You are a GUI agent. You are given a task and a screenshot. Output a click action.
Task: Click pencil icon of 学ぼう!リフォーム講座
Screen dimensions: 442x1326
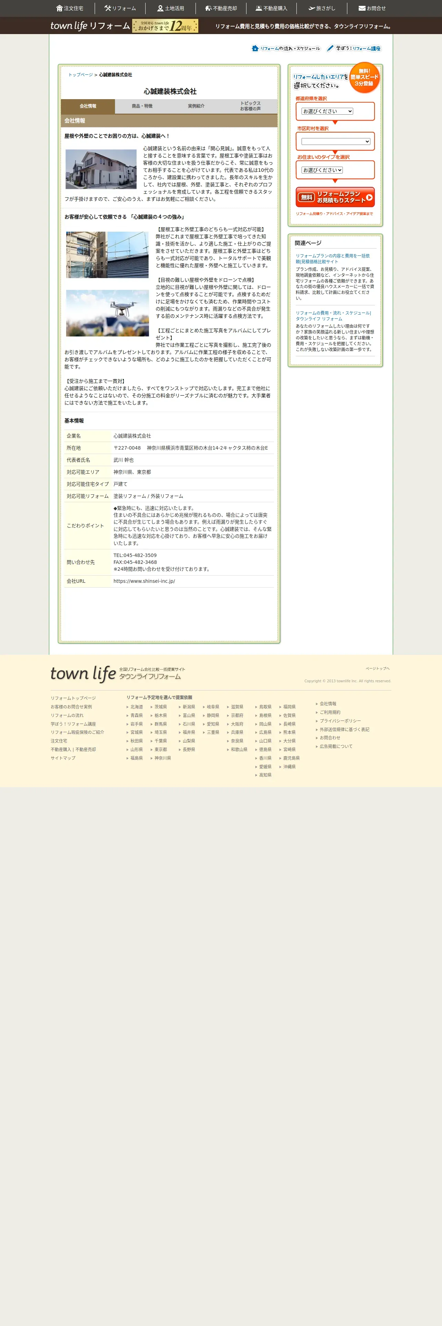330,49
